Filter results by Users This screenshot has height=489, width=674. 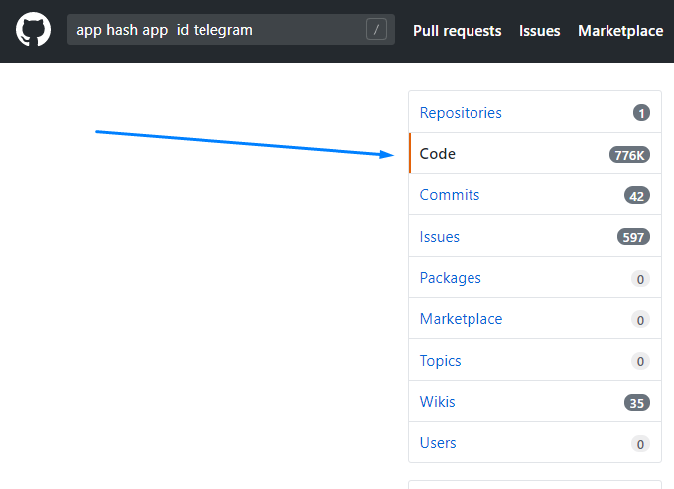pos(438,443)
